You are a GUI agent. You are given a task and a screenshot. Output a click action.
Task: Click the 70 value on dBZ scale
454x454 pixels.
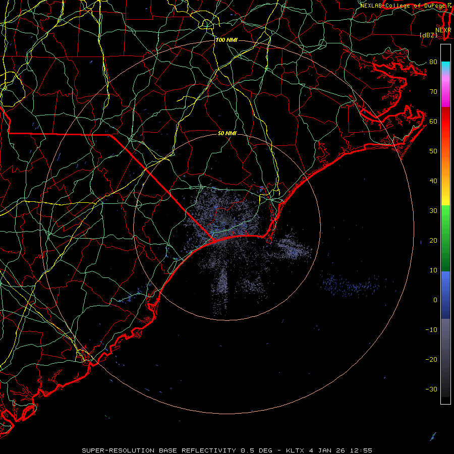coord(433,91)
